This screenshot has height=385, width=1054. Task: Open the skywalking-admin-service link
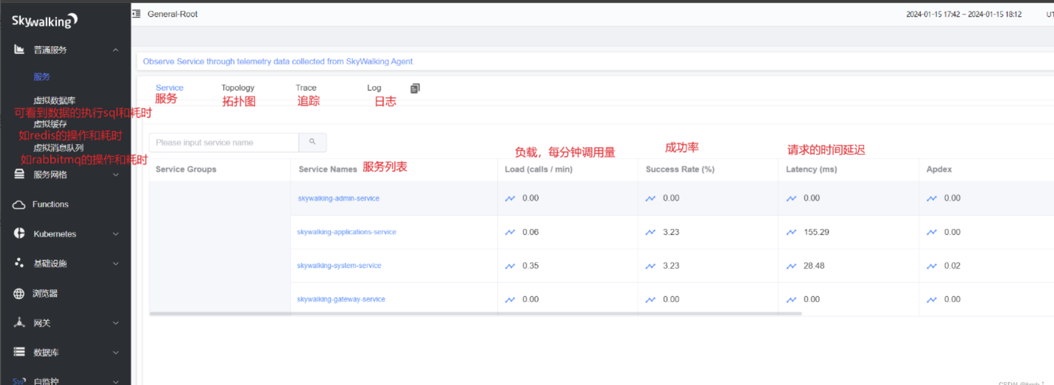click(339, 199)
